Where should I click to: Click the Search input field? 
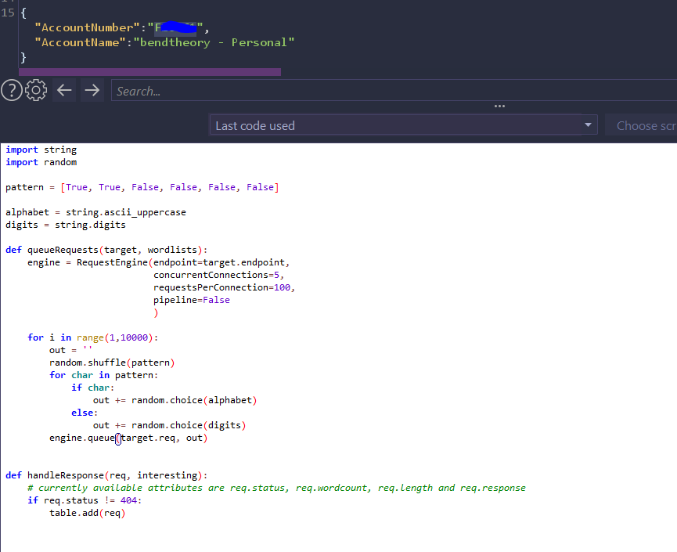tap(394, 91)
